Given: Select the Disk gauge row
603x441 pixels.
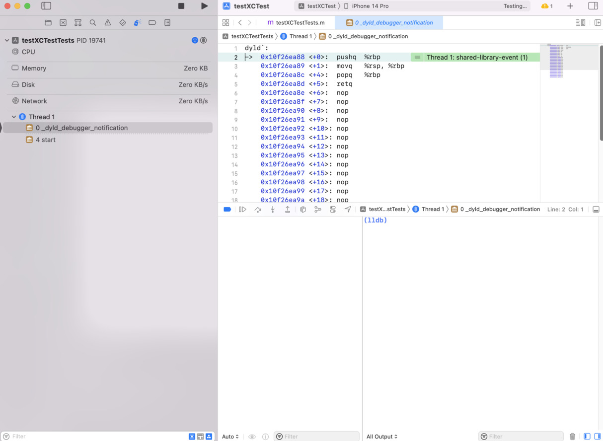Looking at the screenshot, I should pyautogui.click(x=108, y=84).
